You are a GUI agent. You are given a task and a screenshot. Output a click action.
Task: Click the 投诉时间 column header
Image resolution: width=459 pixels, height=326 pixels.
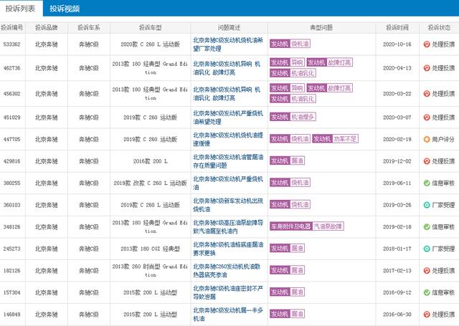pos(397,27)
